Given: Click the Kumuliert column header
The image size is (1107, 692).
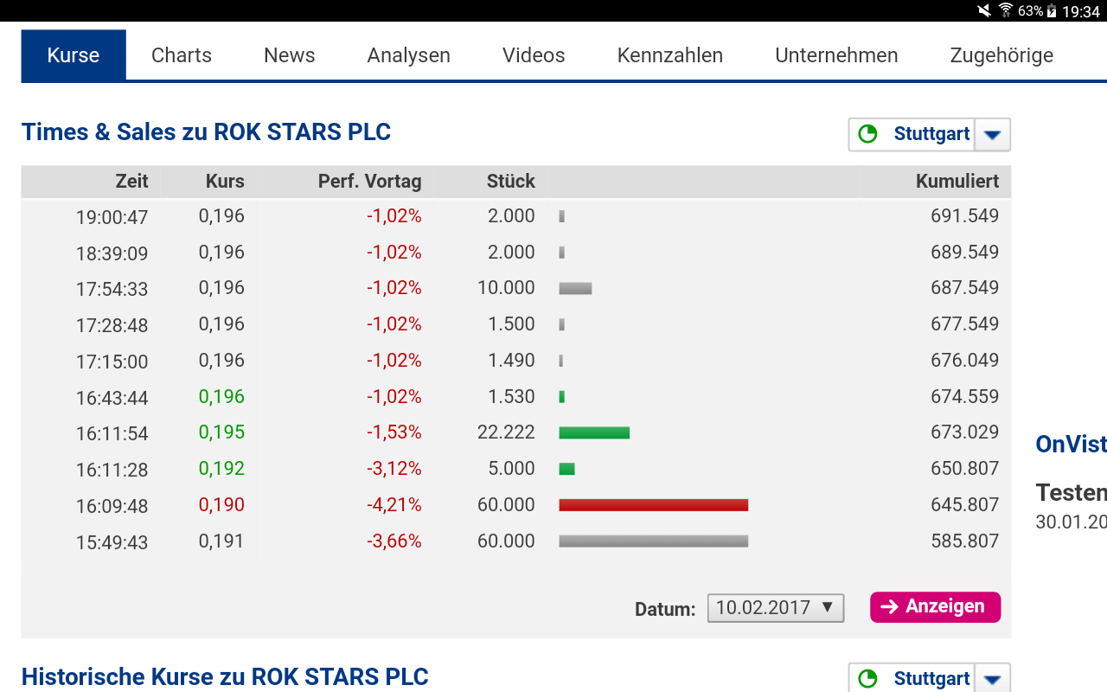Looking at the screenshot, I should click(x=957, y=182).
